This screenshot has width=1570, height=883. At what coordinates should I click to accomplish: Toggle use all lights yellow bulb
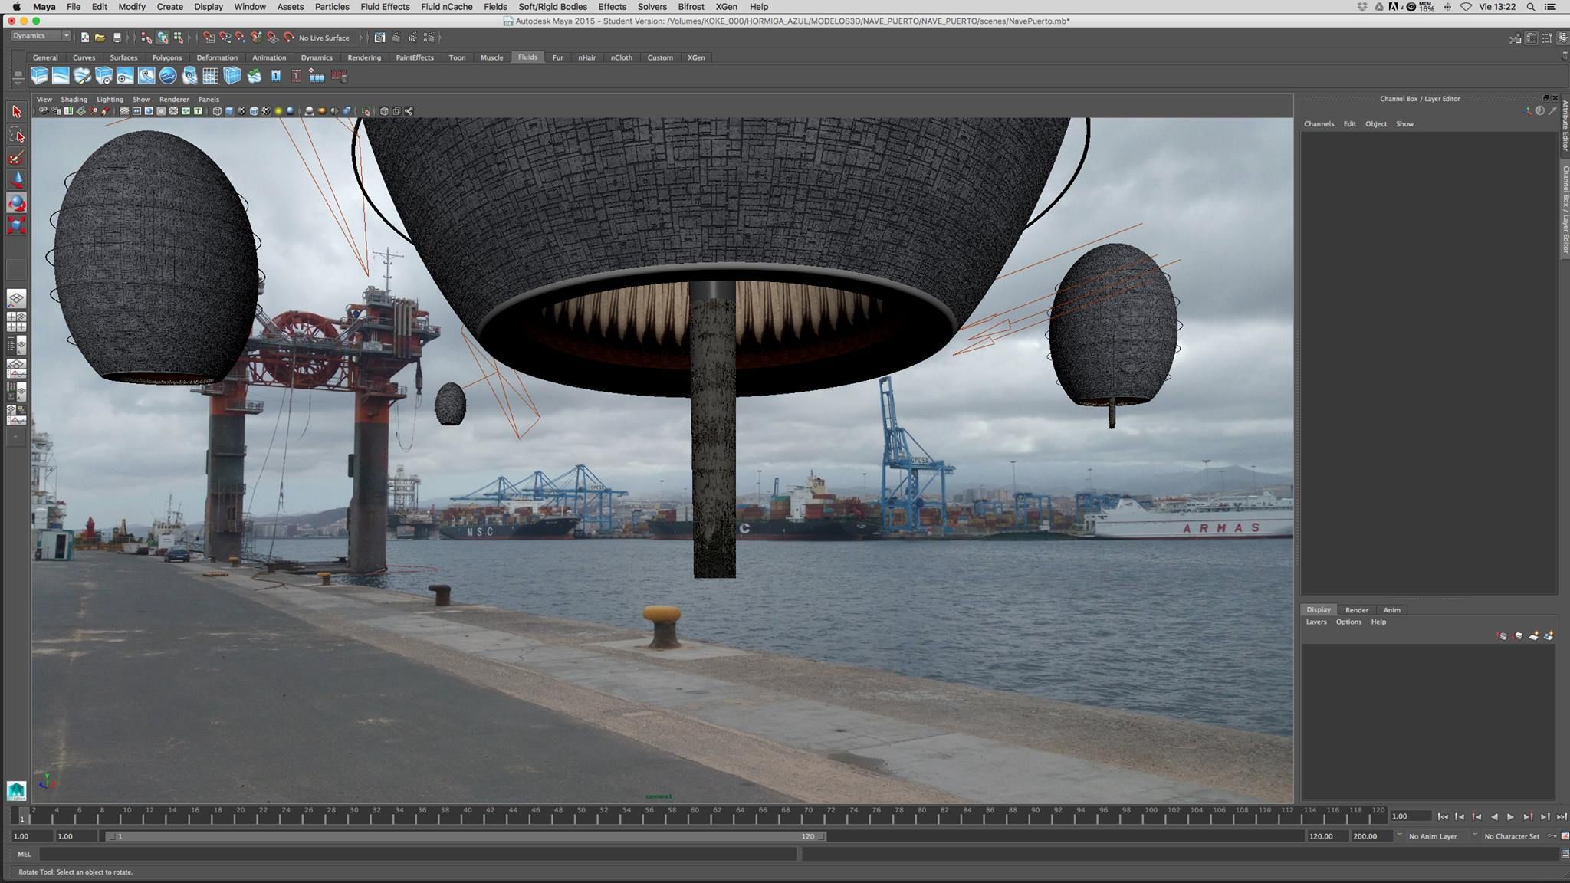point(278,111)
